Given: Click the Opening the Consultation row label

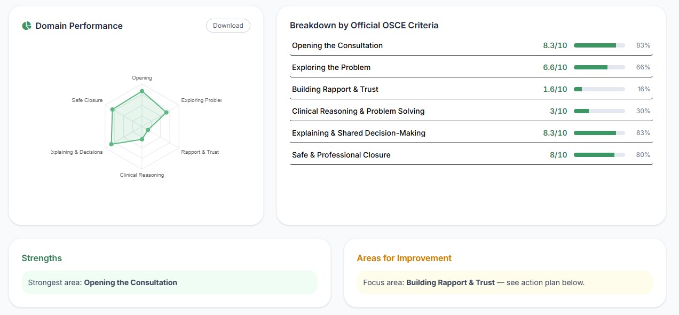Looking at the screenshot, I should click(337, 45).
